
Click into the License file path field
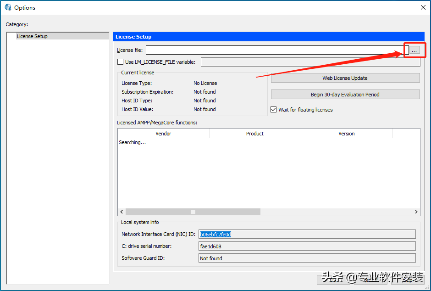point(277,50)
